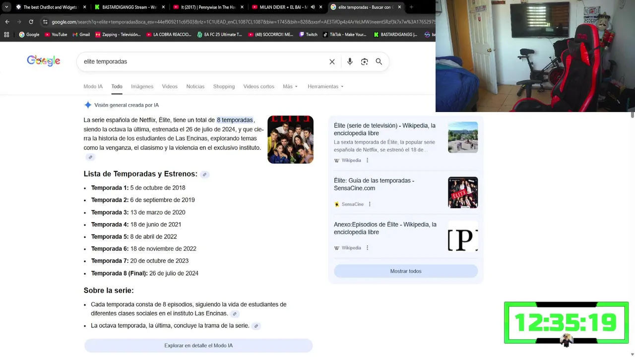The width and height of the screenshot is (635, 357).
Task: Open source link after Las Encinas sentence
Action: (235, 314)
